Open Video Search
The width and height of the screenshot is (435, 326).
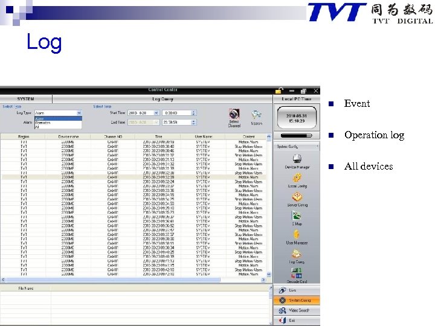coord(296,310)
